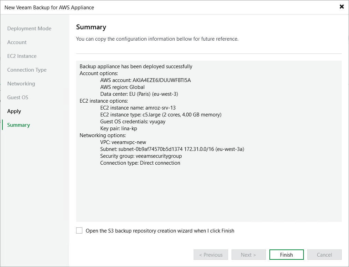Image resolution: width=349 pixels, height=267 pixels.
Task: Select the Apply step
Action: (14, 111)
